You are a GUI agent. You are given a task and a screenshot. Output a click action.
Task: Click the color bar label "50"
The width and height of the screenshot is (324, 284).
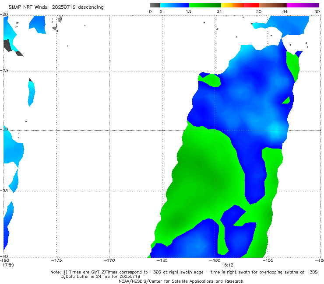tap(259, 12)
